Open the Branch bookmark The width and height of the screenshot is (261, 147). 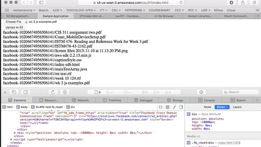(x=44, y=10)
